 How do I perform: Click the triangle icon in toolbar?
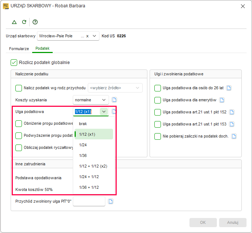pos(14,22)
